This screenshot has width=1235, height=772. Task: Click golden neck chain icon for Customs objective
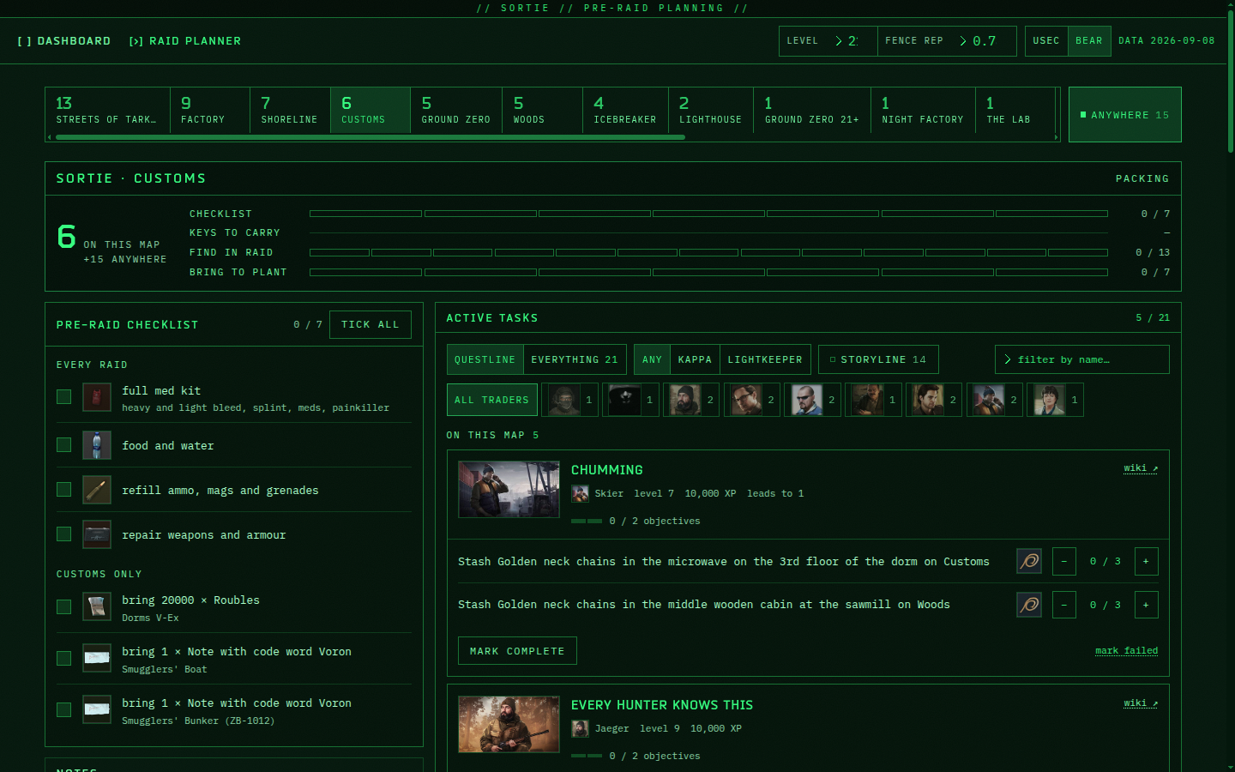1029,561
